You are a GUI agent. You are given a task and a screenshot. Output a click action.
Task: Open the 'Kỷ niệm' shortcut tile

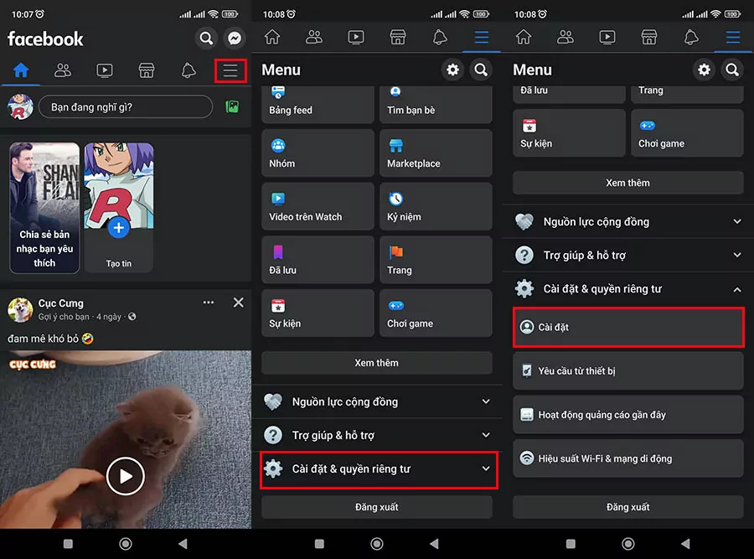[436, 206]
